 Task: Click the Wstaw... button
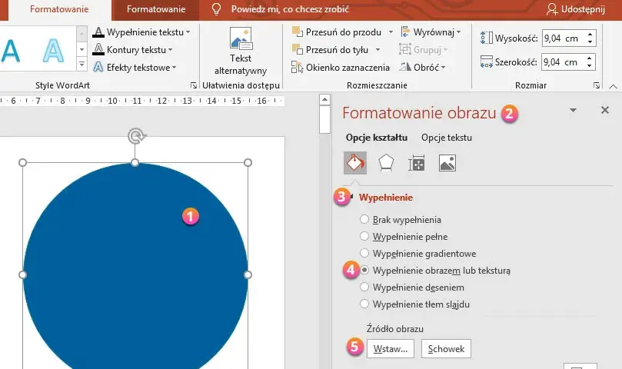[391, 349]
